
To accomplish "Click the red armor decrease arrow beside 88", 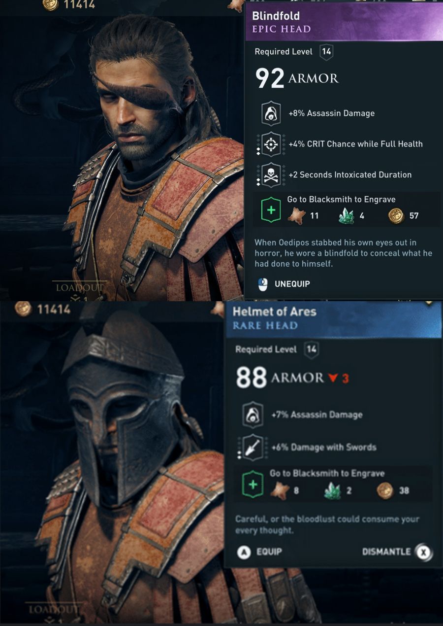I will pyautogui.click(x=333, y=378).
